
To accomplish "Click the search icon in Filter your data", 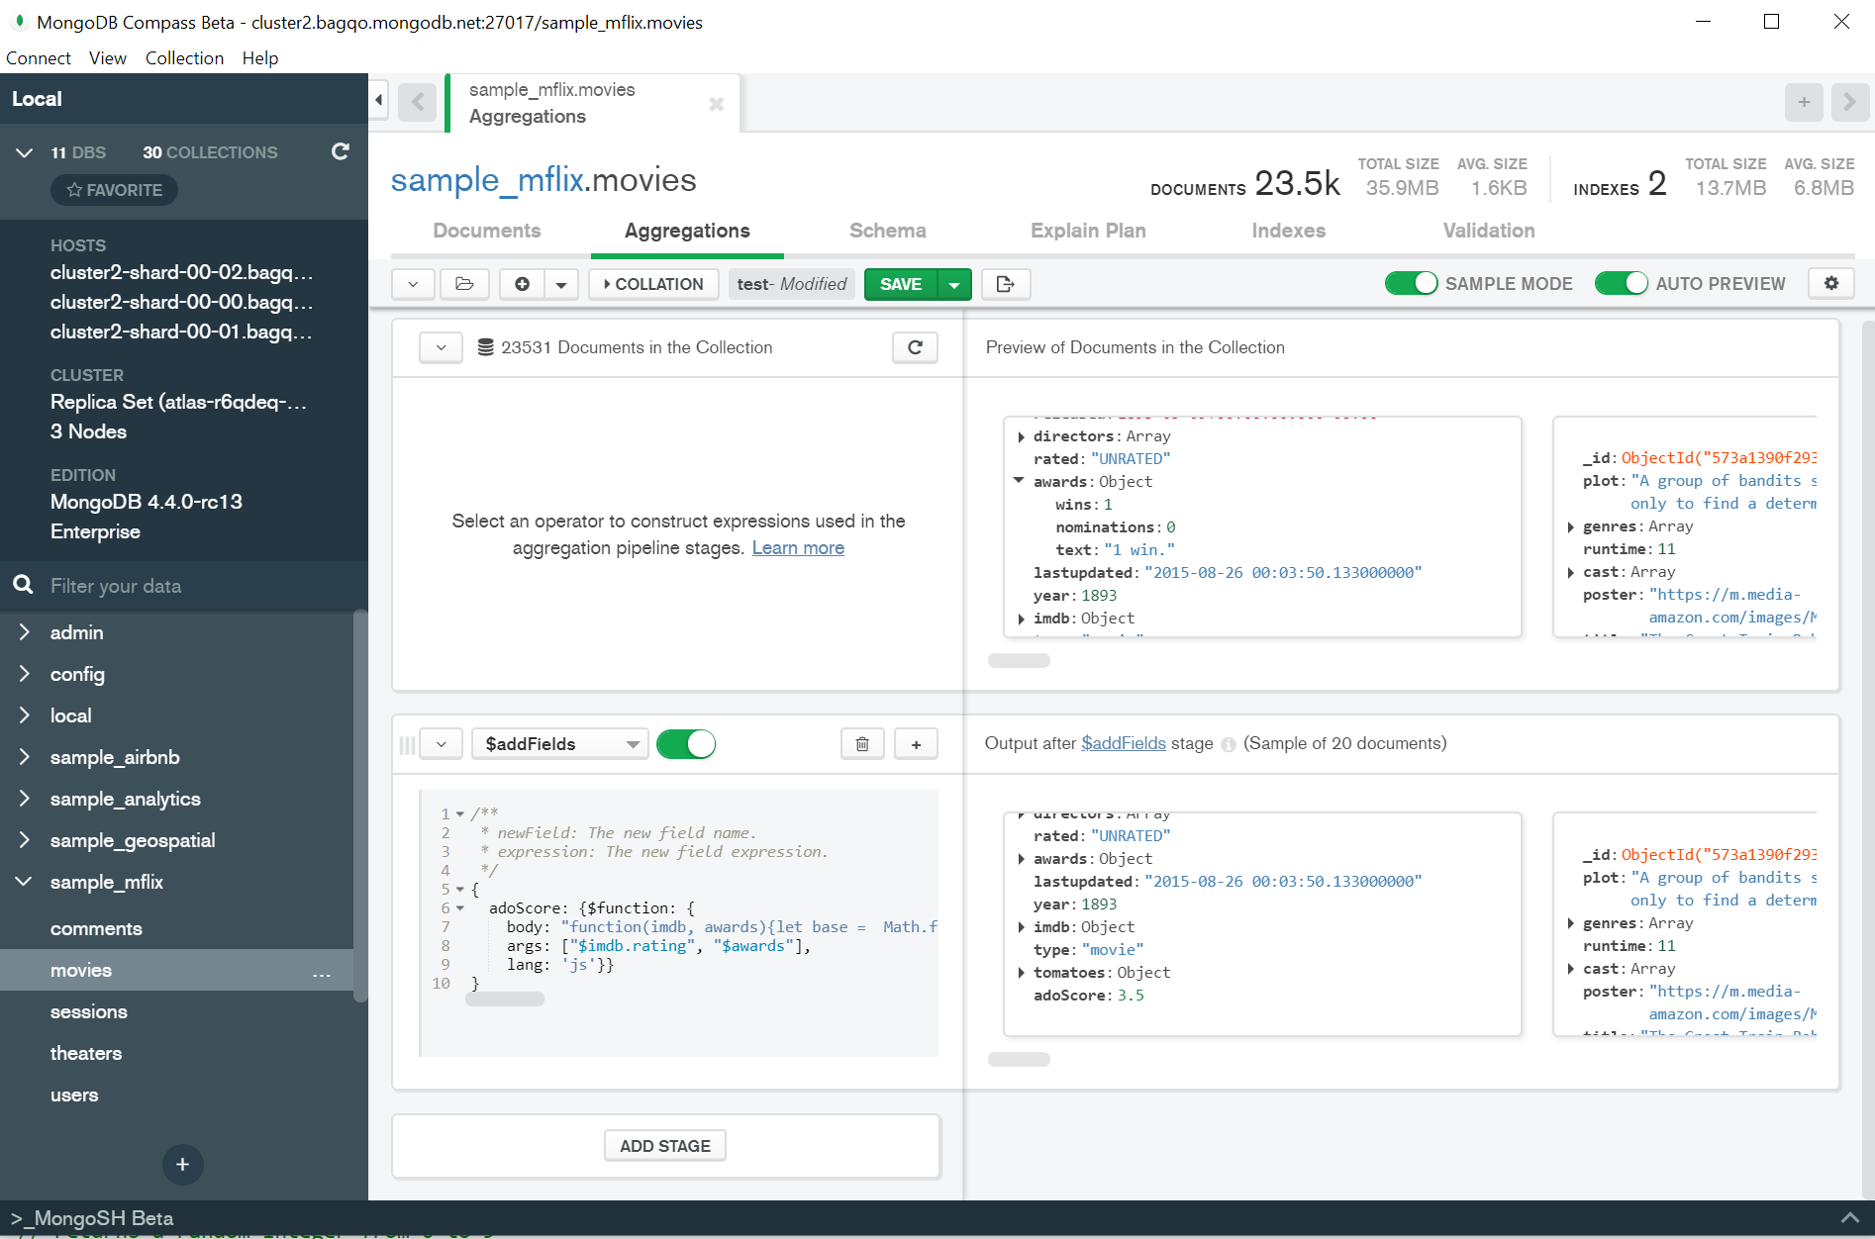I will click(x=23, y=585).
